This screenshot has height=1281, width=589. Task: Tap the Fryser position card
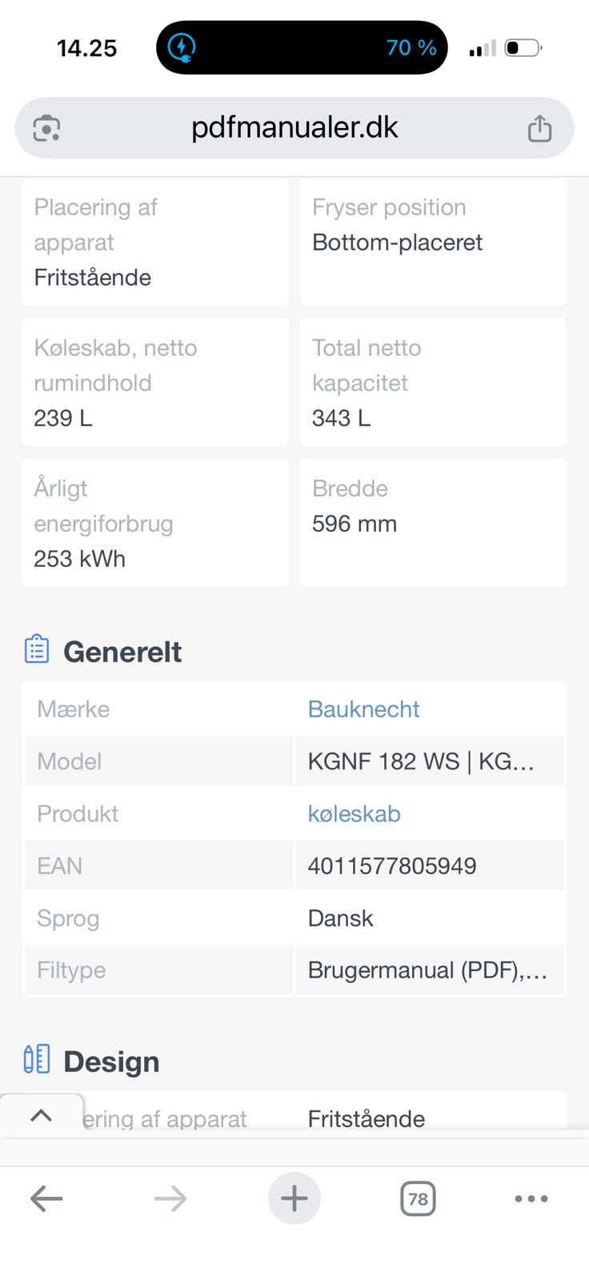tap(433, 241)
